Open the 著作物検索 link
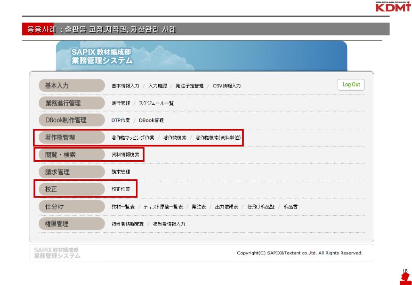Screen dimensions: 412x285 175,138
